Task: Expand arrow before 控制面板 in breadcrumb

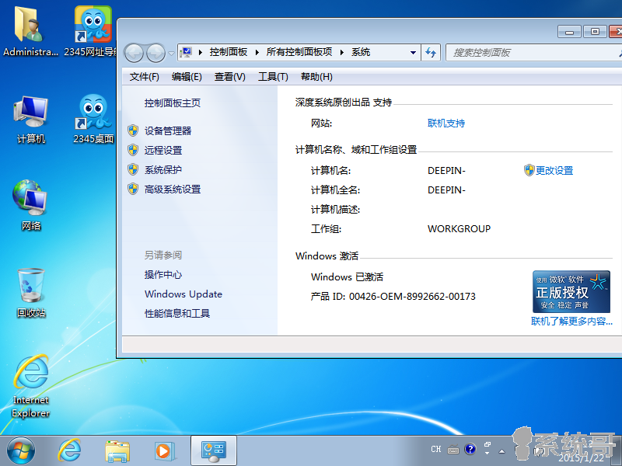Action: click(x=201, y=52)
